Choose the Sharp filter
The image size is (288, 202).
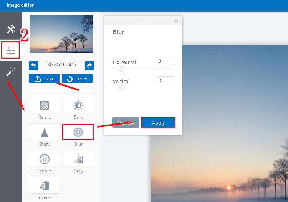45,132
